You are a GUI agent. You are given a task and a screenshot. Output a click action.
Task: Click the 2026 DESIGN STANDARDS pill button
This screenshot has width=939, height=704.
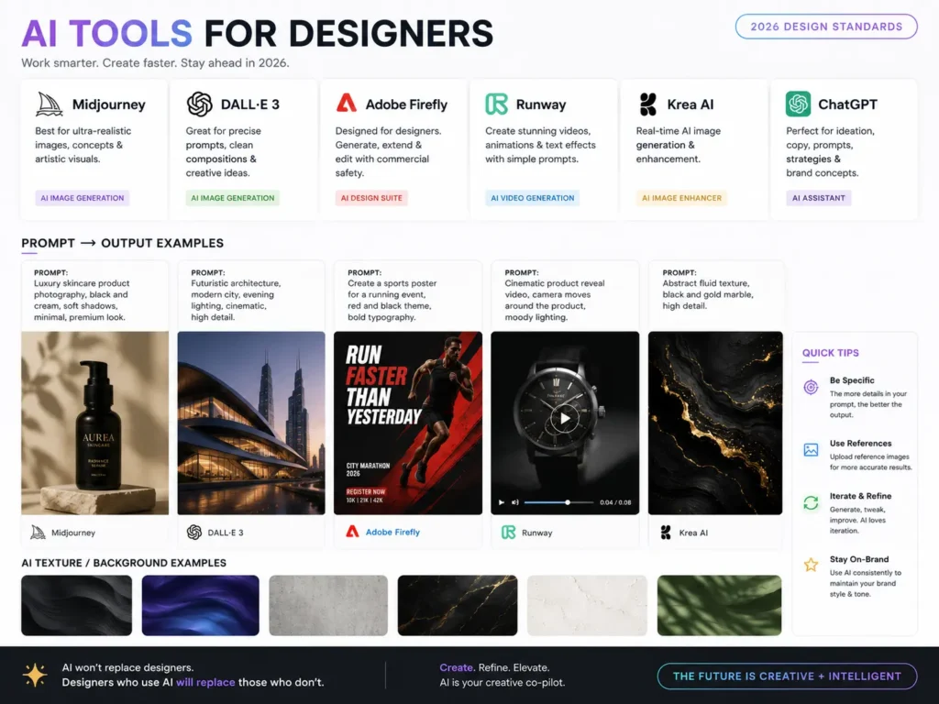coord(826,27)
